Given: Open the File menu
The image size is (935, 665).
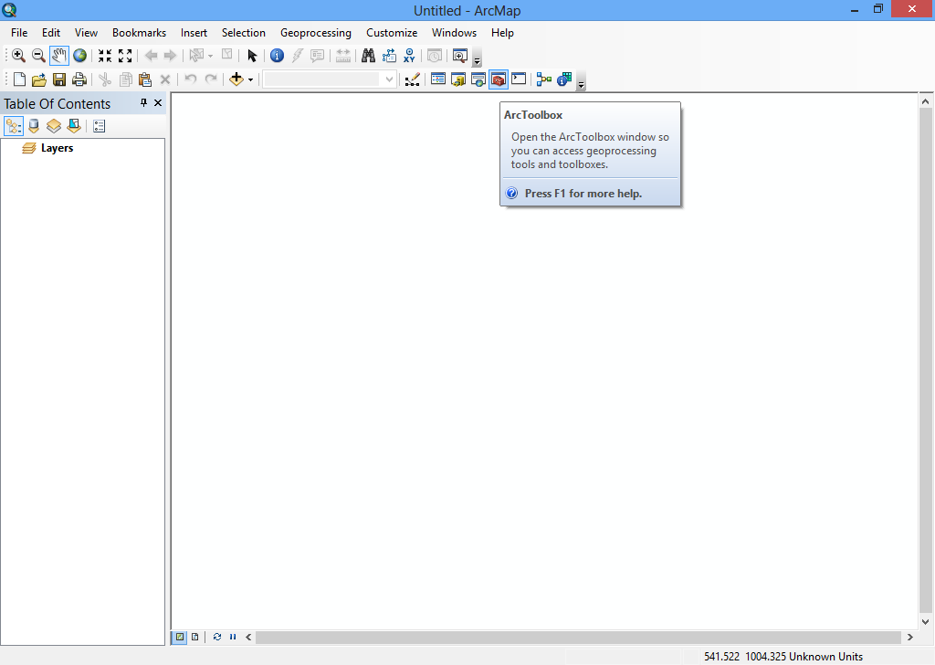Looking at the screenshot, I should point(19,33).
